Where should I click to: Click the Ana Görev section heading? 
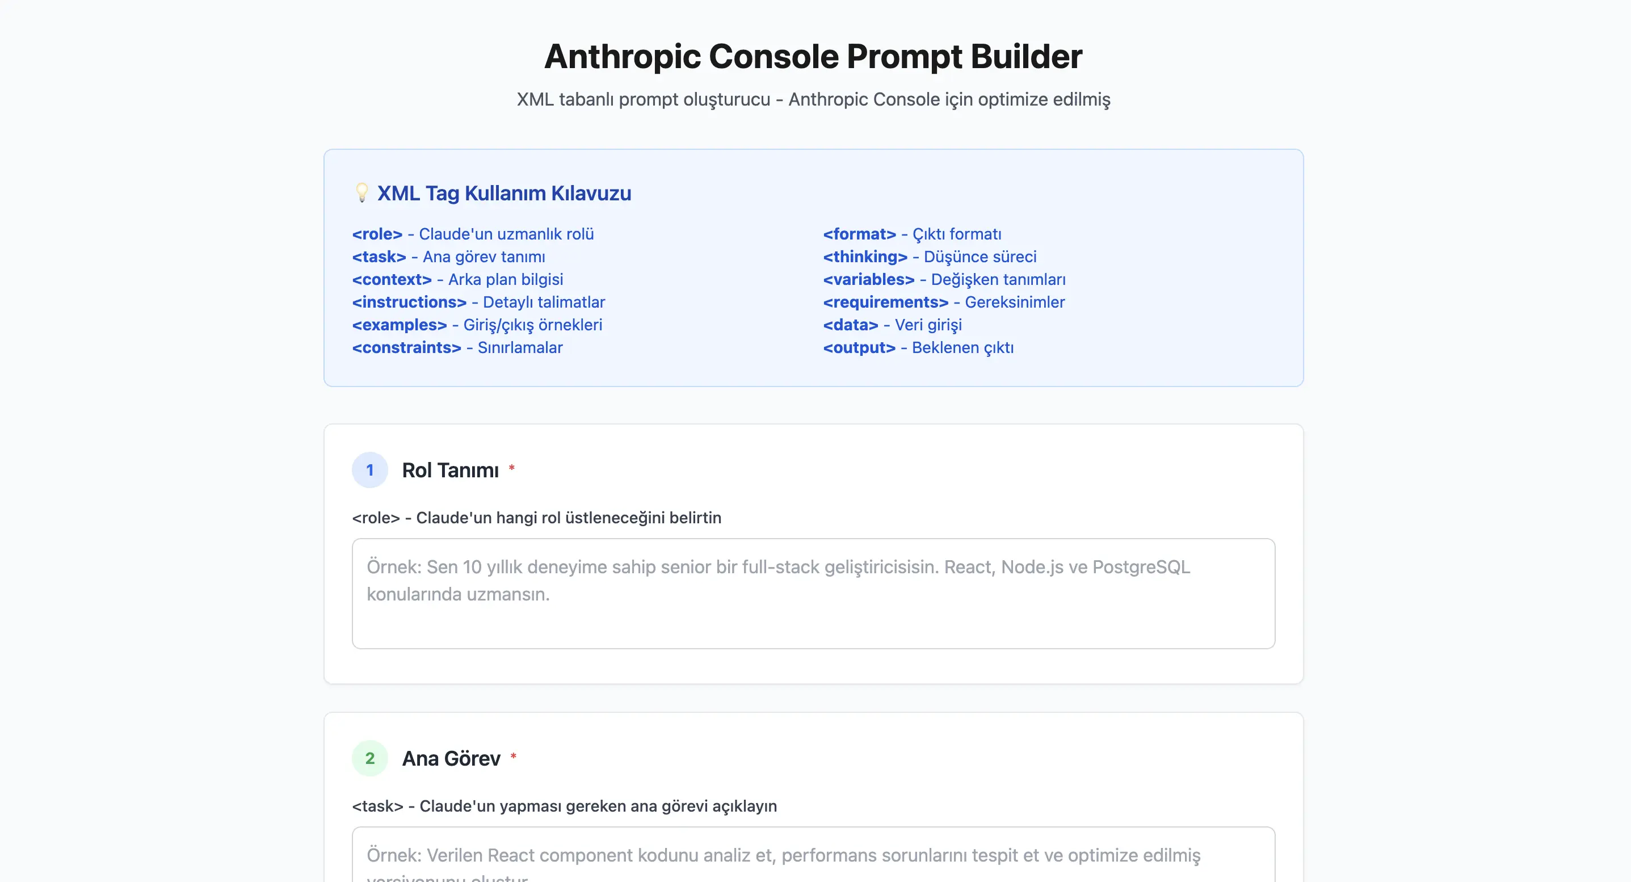point(452,758)
